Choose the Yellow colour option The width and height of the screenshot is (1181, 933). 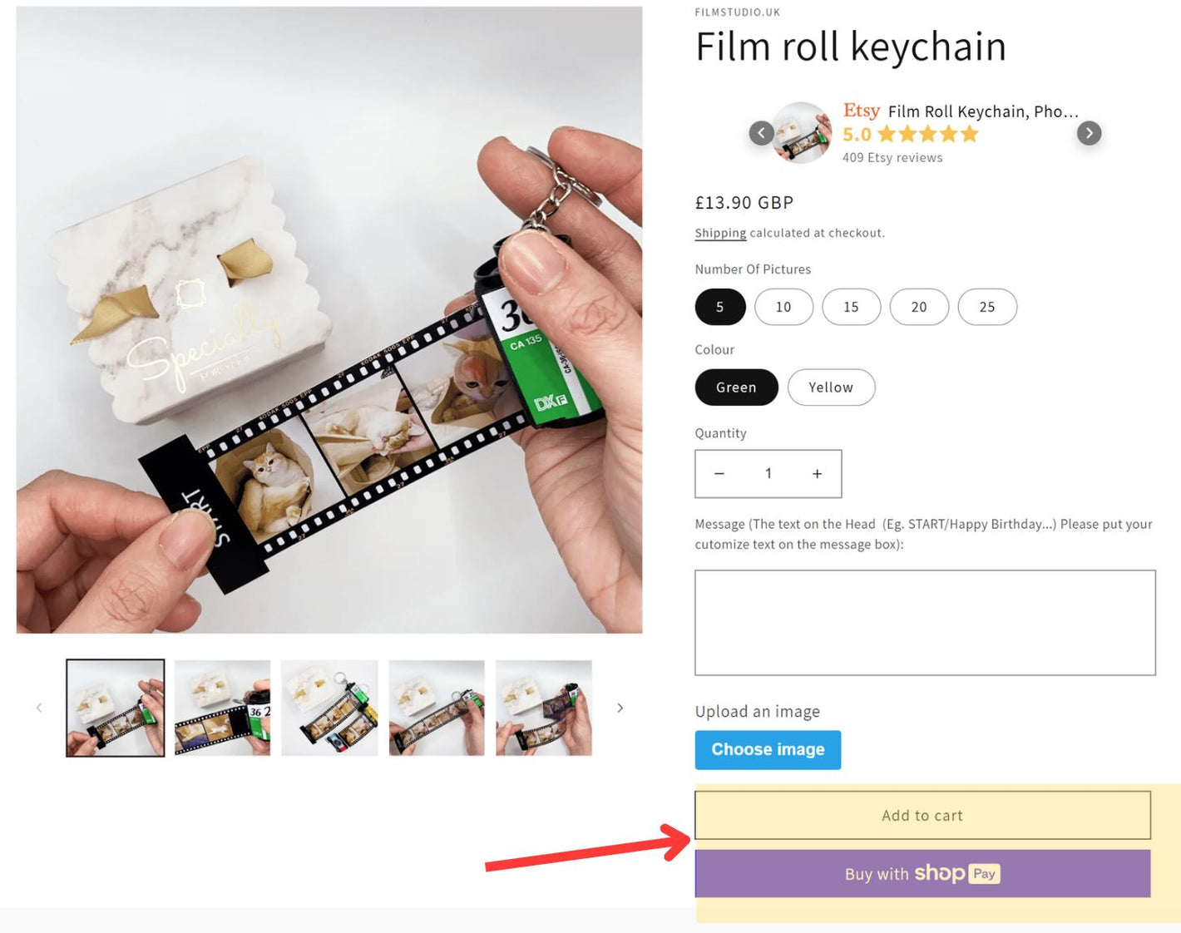pyautogui.click(x=830, y=388)
